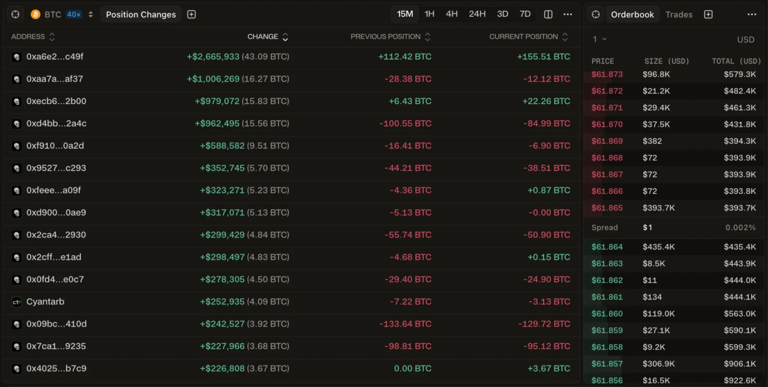Switch to the 3D timeframe
This screenshot has height=387, width=768.
[x=503, y=14]
